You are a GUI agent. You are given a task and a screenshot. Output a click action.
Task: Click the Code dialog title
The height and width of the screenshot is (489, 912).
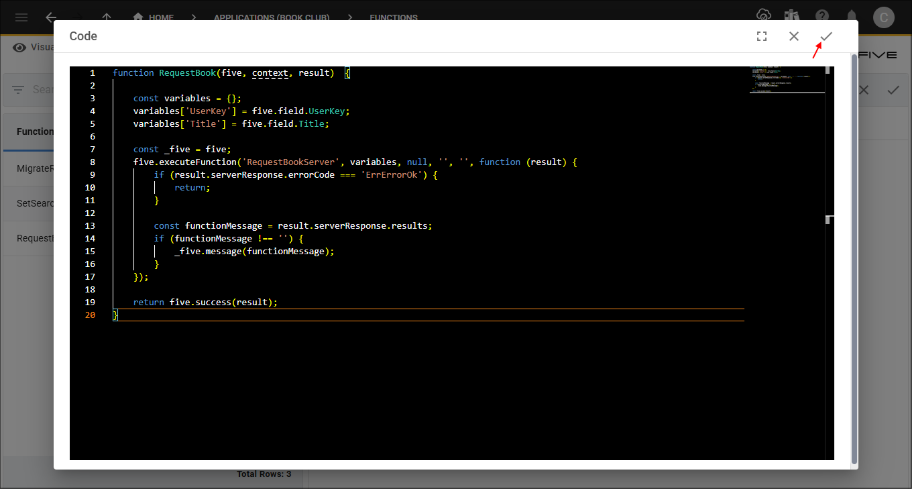point(83,36)
